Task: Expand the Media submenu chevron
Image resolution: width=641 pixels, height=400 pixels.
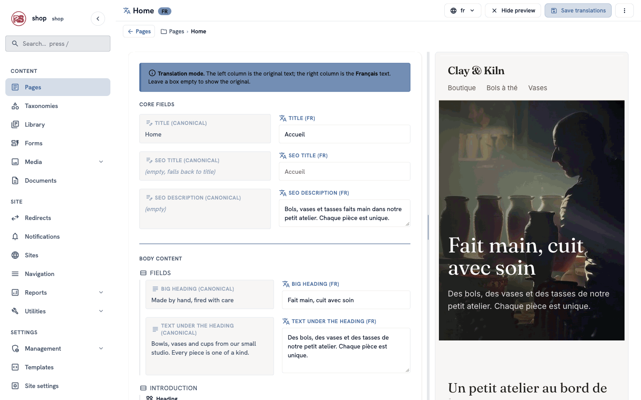Action: tap(101, 162)
